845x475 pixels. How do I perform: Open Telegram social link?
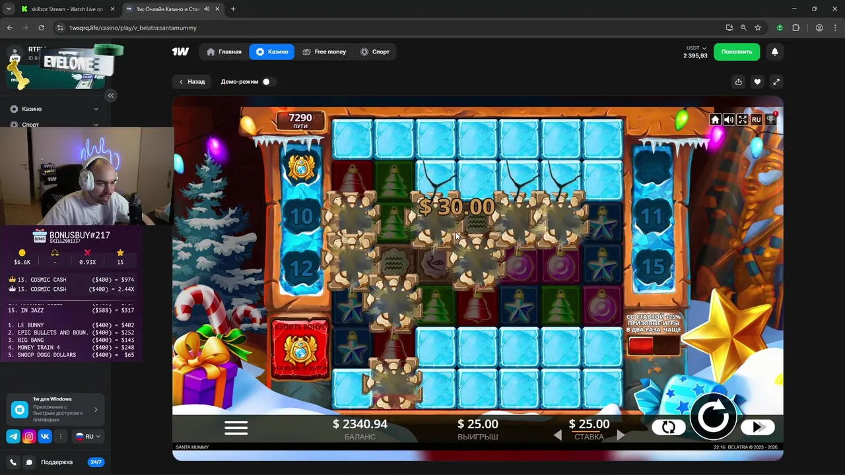(13, 436)
